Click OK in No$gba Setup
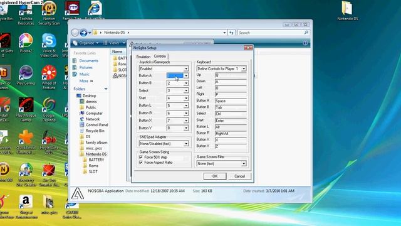The image size is (401, 226). [215, 176]
